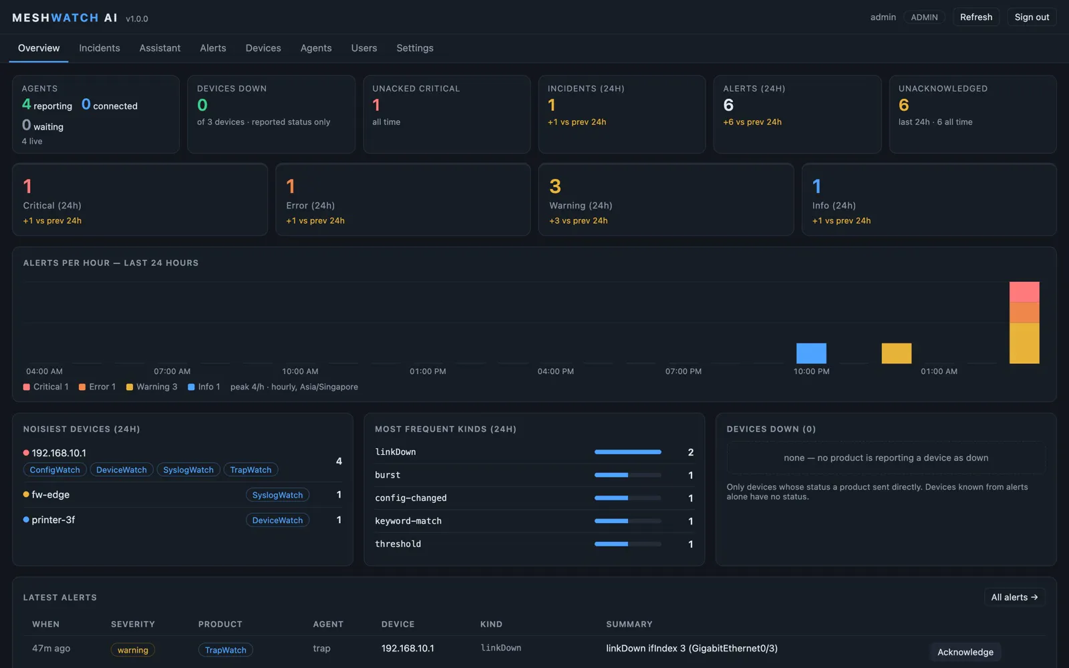Click the linkDown ifIndex 3 summary text
This screenshot has height=668, width=1069.
tap(692, 648)
